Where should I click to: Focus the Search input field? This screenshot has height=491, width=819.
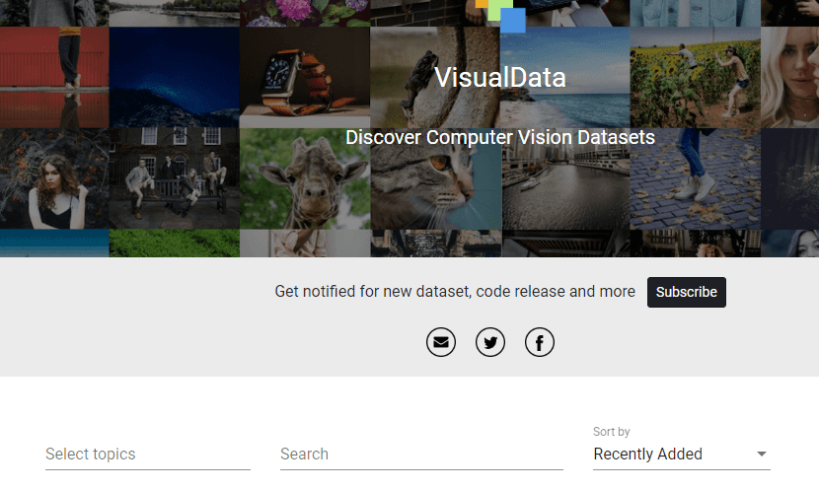(421, 455)
